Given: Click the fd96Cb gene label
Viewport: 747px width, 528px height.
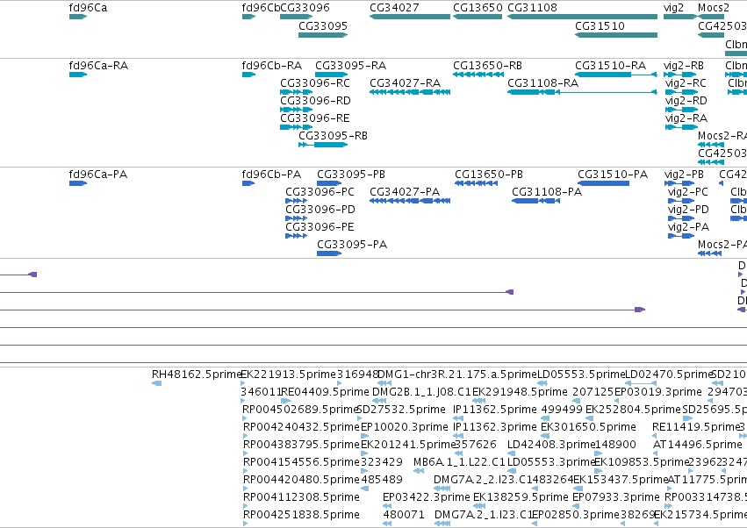Looking at the screenshot, I should (x=261, y=8).
